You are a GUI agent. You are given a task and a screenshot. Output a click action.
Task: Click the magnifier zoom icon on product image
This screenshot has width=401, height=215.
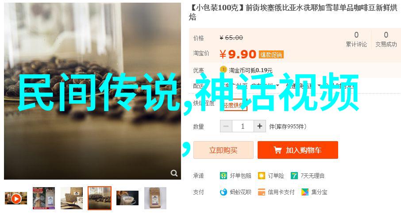tap(174, 173)
